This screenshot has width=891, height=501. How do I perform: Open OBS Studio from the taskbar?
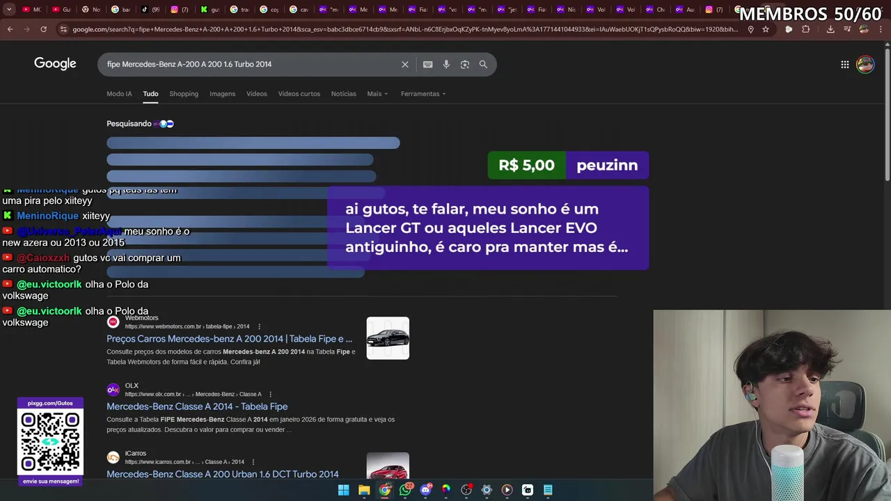tap(466, 490)
